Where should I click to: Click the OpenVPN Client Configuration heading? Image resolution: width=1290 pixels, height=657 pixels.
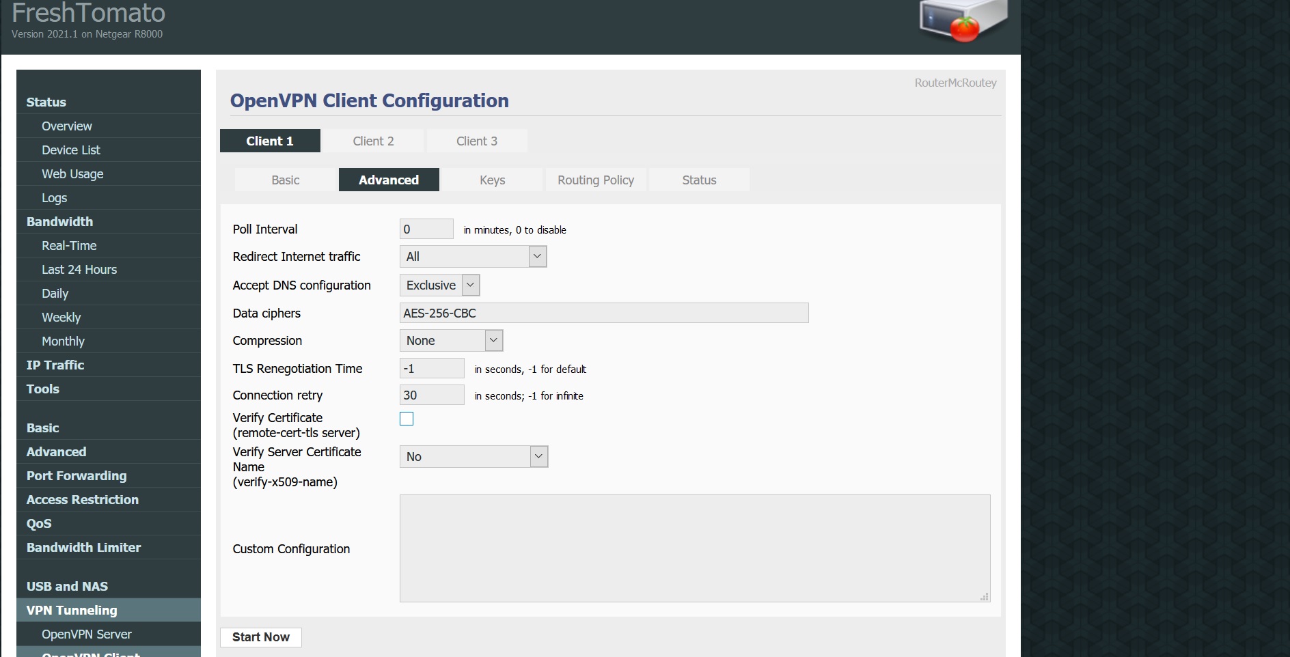tap(369, 100)
